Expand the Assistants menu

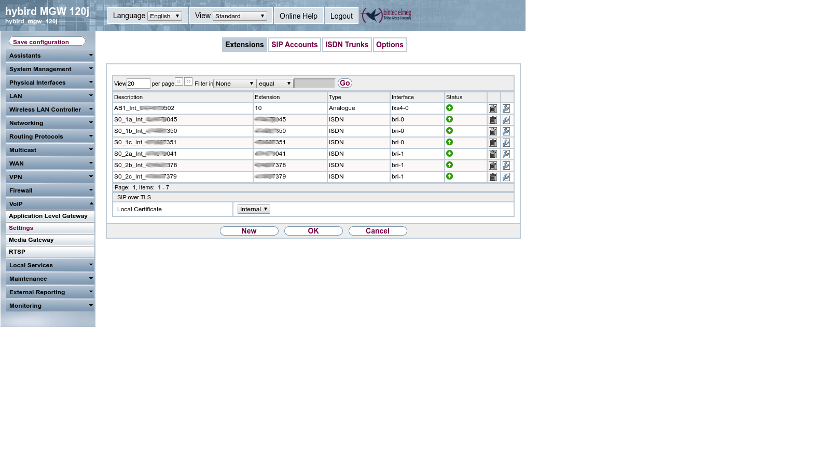coord(50,56)
